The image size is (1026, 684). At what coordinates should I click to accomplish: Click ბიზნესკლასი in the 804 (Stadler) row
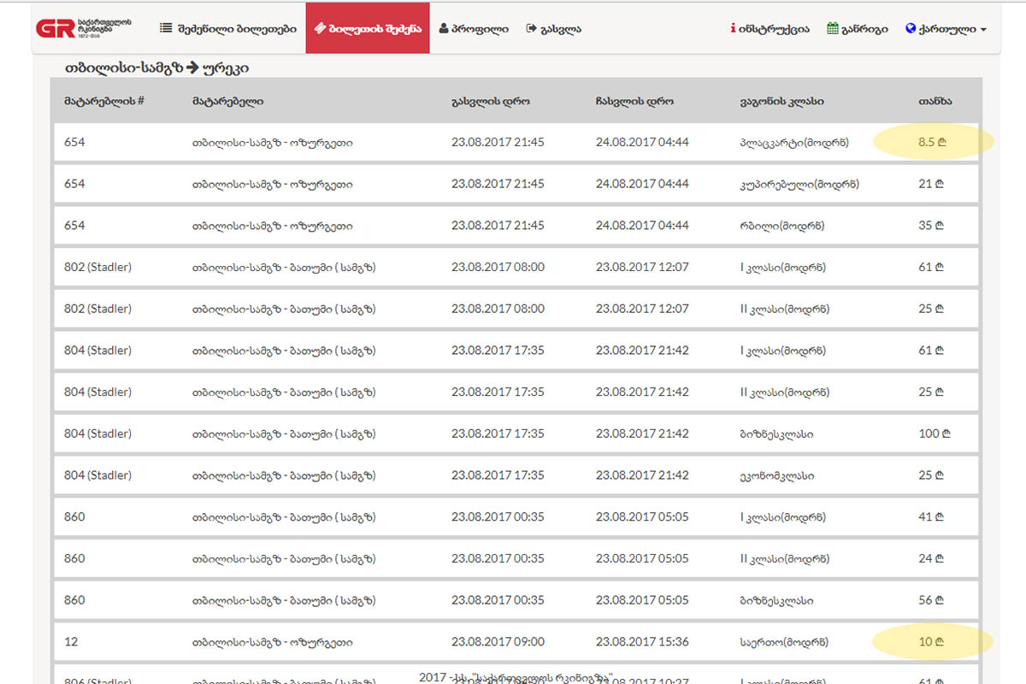tap(776, 433)
